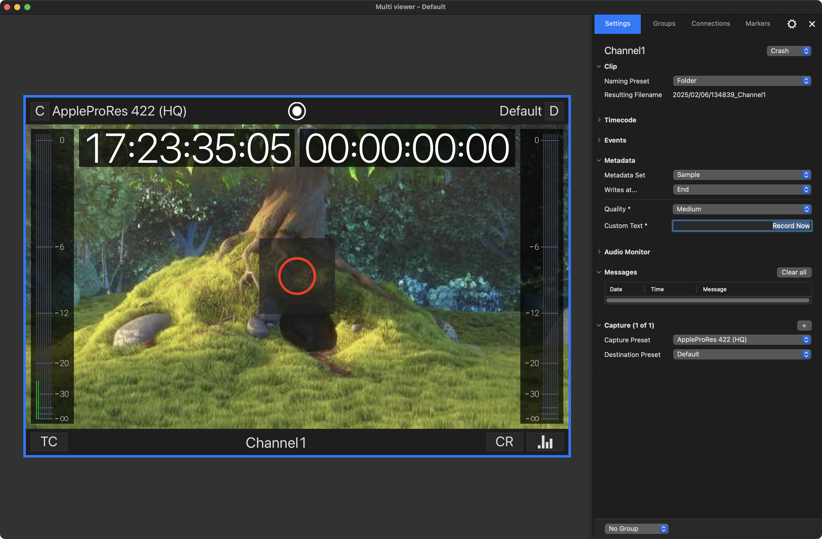Collapse the Metadata section
Image resolution: width=822 pixels, height=539 pixels.
click(x=599, y=161)
